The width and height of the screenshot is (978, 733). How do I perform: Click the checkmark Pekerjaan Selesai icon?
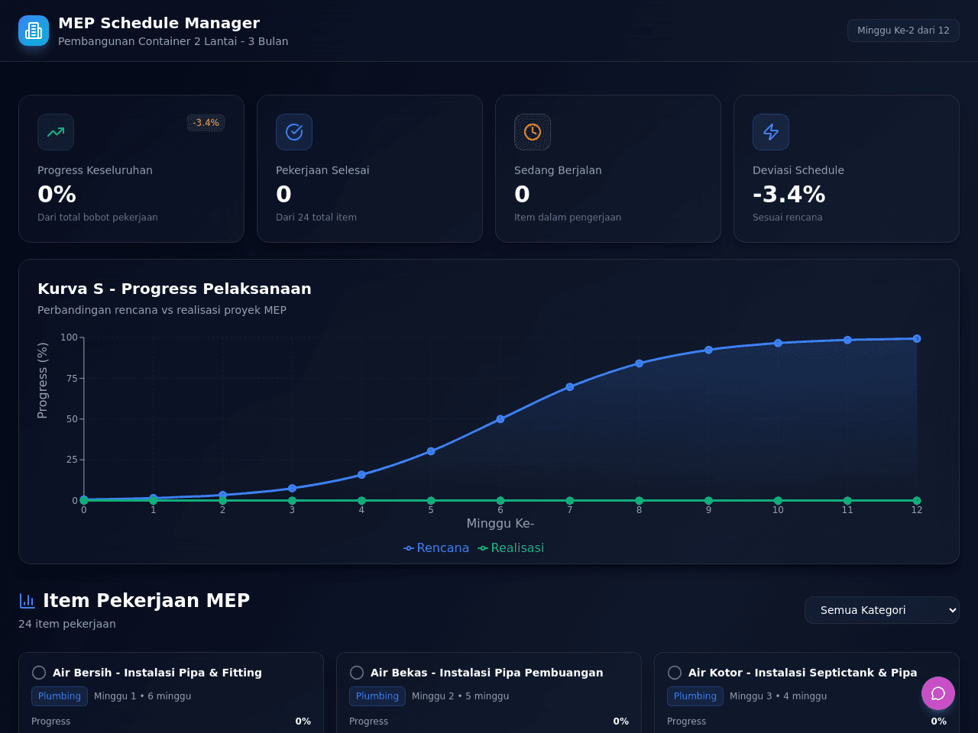click(294, 132)
